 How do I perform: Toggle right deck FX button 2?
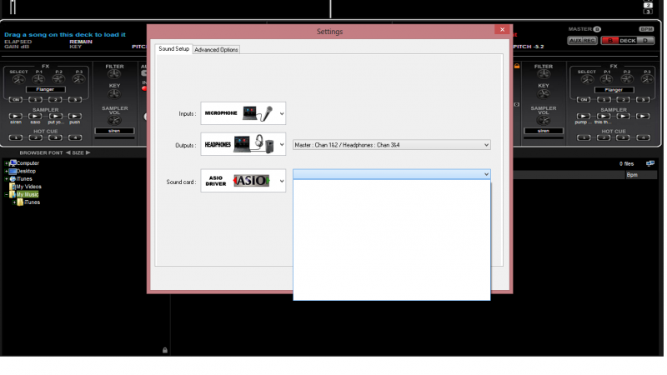(x=623, y=99)
